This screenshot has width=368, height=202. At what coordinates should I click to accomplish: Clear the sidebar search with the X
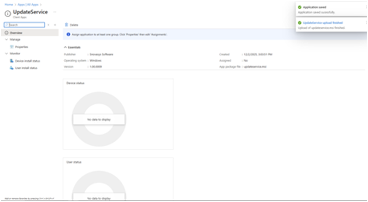pos(48,25)
